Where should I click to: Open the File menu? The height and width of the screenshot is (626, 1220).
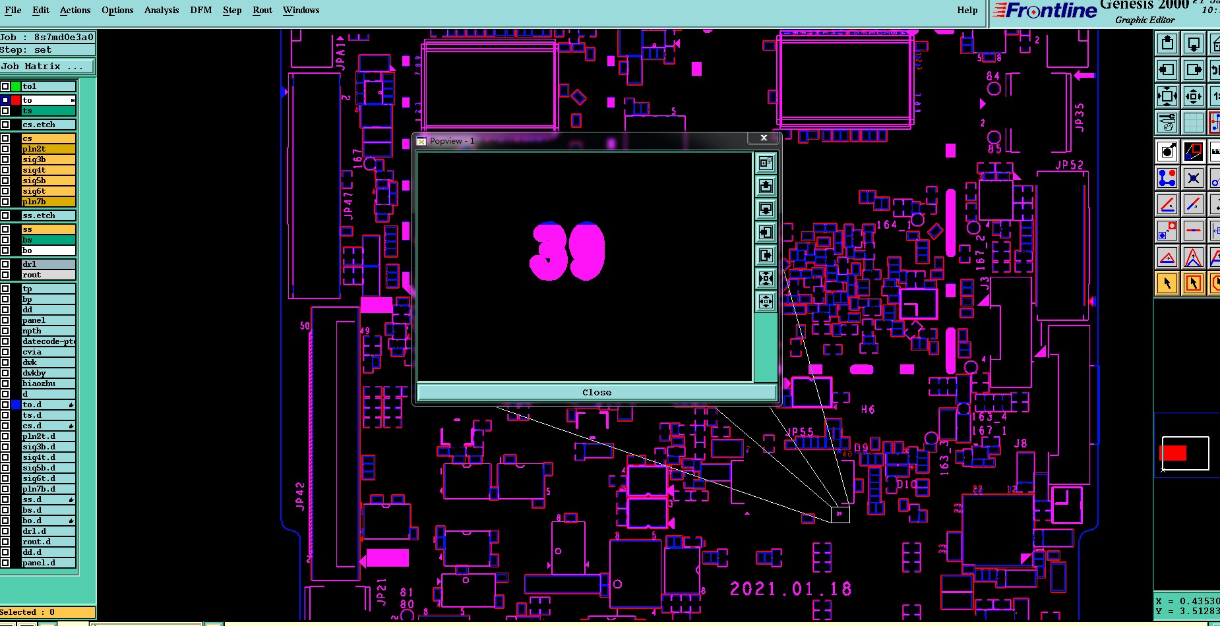coord(13,10)
